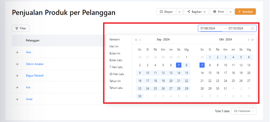
Task: Click the Sep month label in calendar header
Action: pos(159,40)
